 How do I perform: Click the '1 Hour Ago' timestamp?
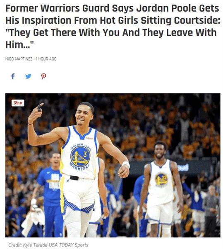click(46, 59)
